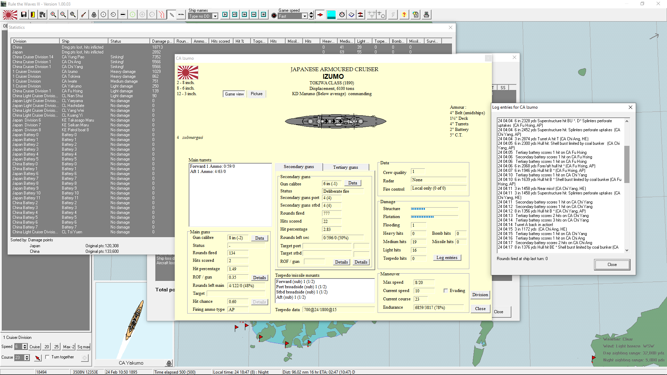Click the red record circle icon
Viewport: 667px width, 375px height.
[274, 16]
